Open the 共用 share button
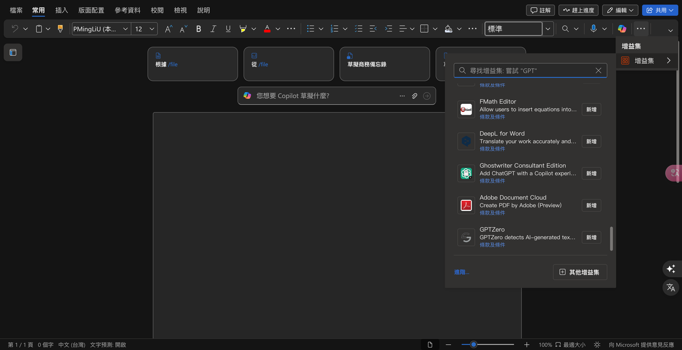Screen dimensions: 682x350 coord(660,10)
